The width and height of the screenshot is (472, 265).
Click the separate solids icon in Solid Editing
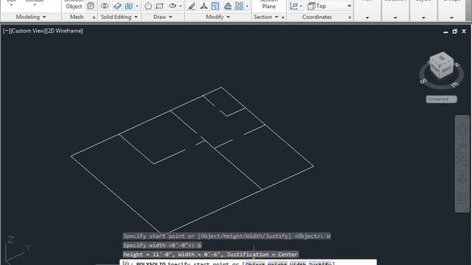point(129,6)
